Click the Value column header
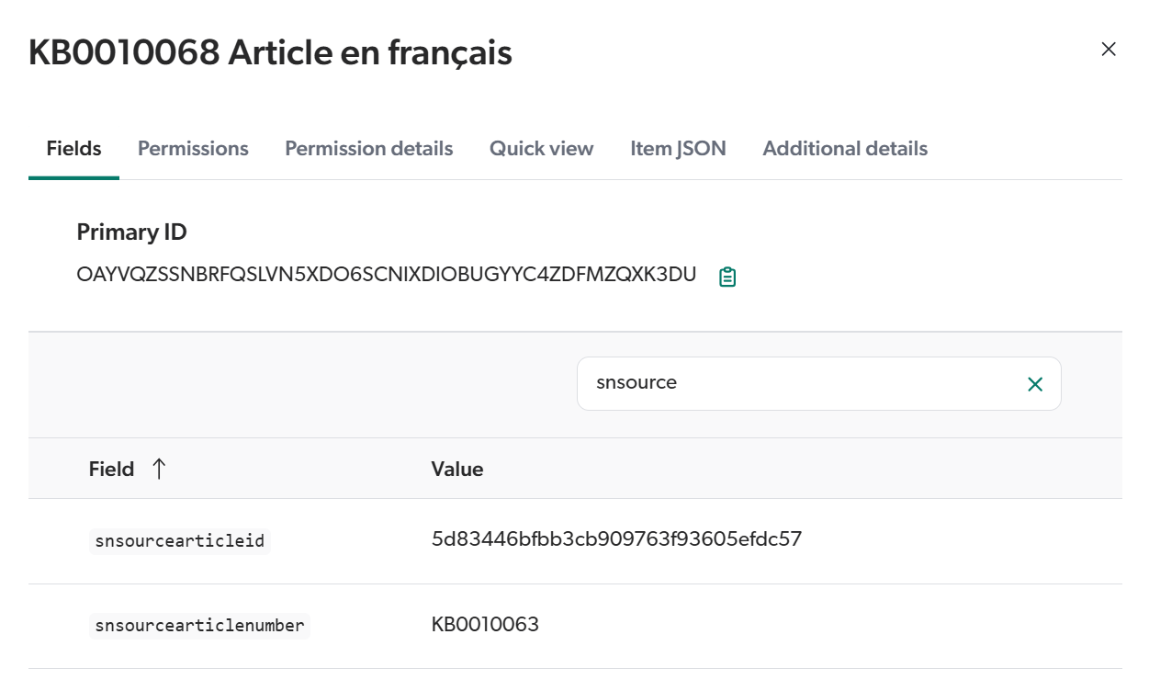The width and height of the screenshot is (1149, 691). pos(457,469)
